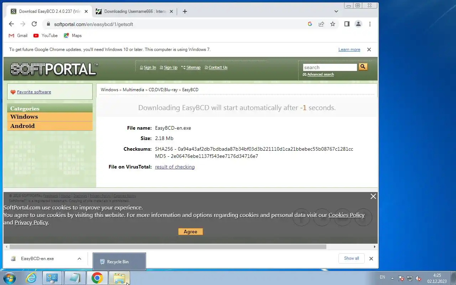Image resolution: width=456 pixels, height=285 pixels.
Task: Open Maps bookmark
Action: pos(73,36)
